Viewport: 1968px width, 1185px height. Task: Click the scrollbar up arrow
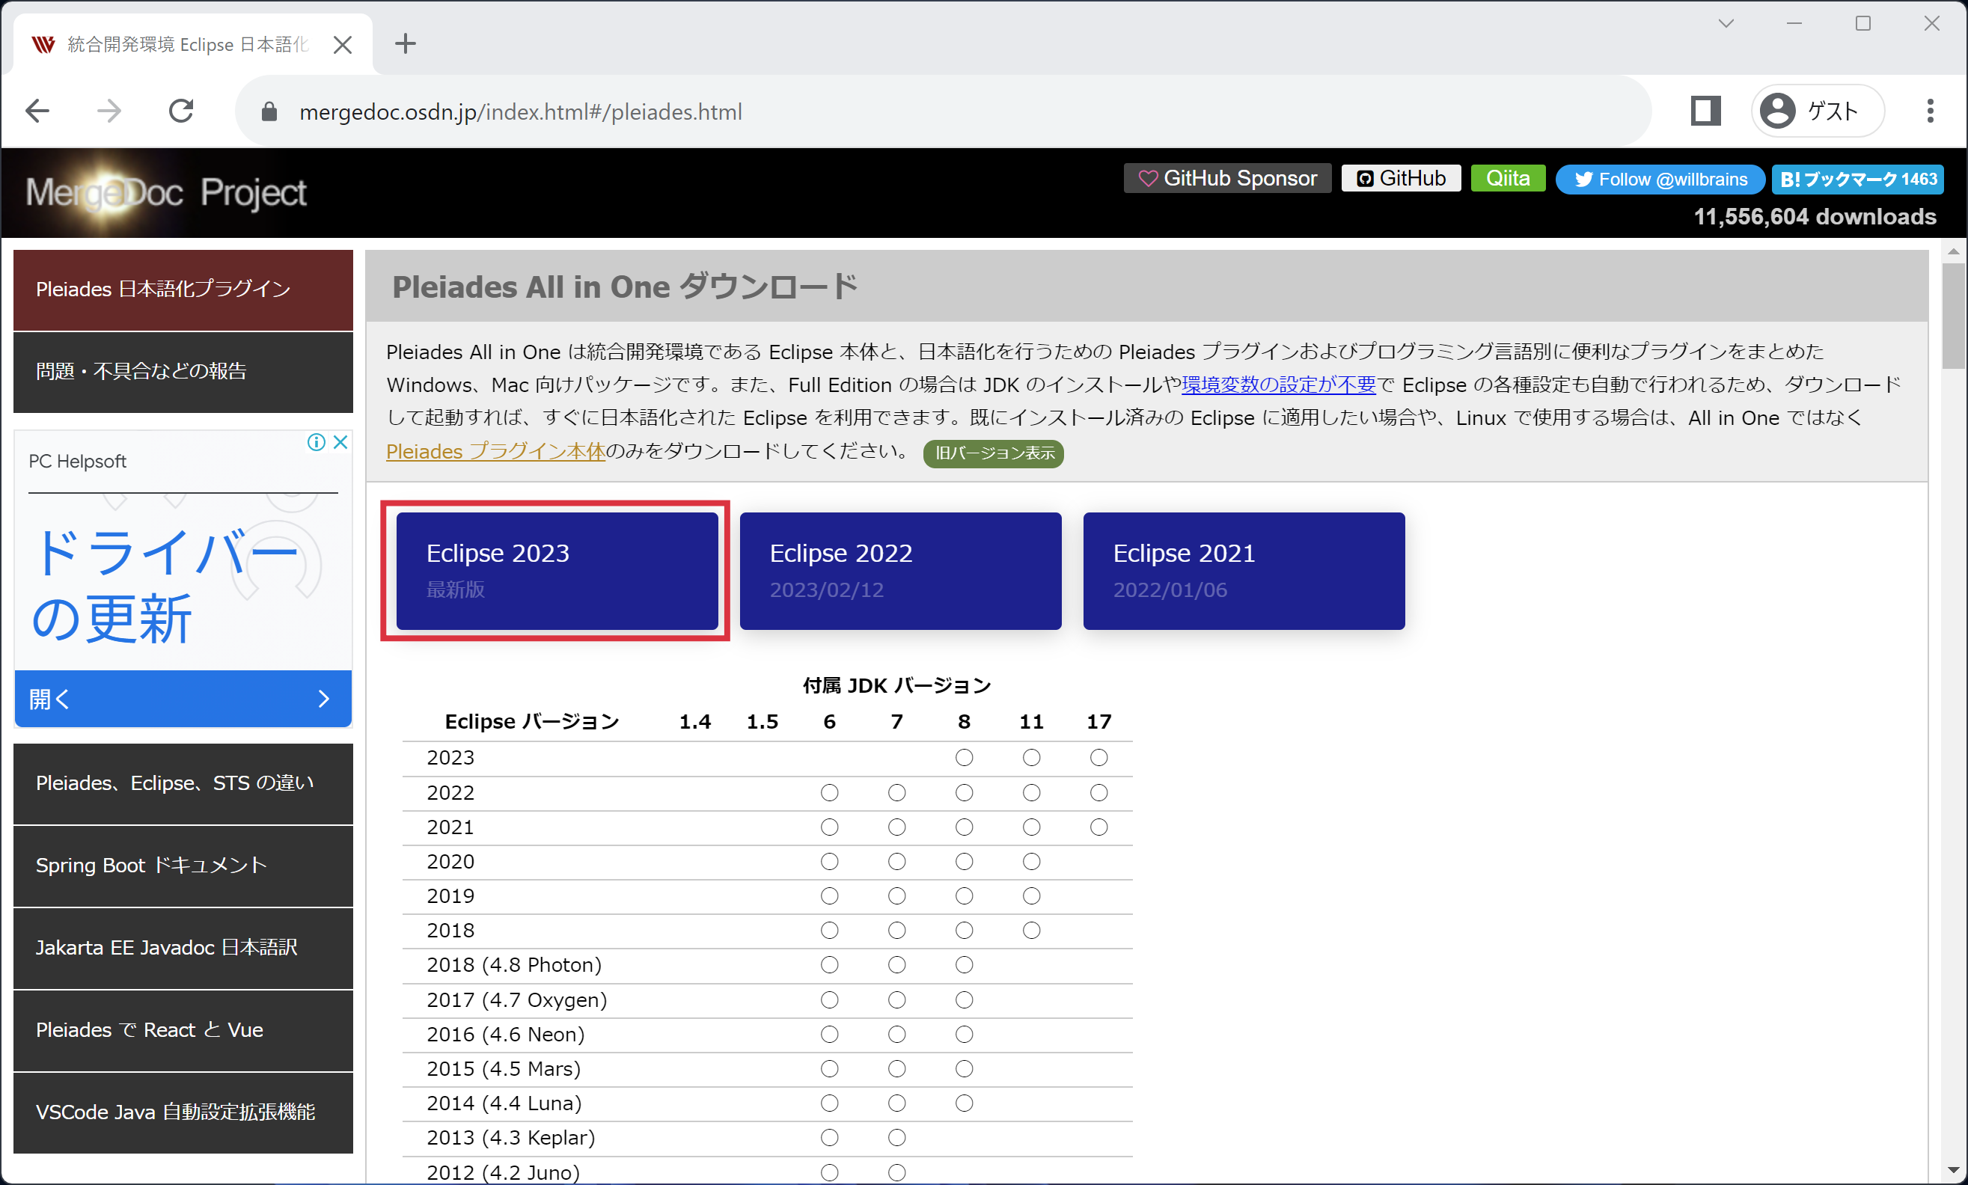[x=1954, y=251]
